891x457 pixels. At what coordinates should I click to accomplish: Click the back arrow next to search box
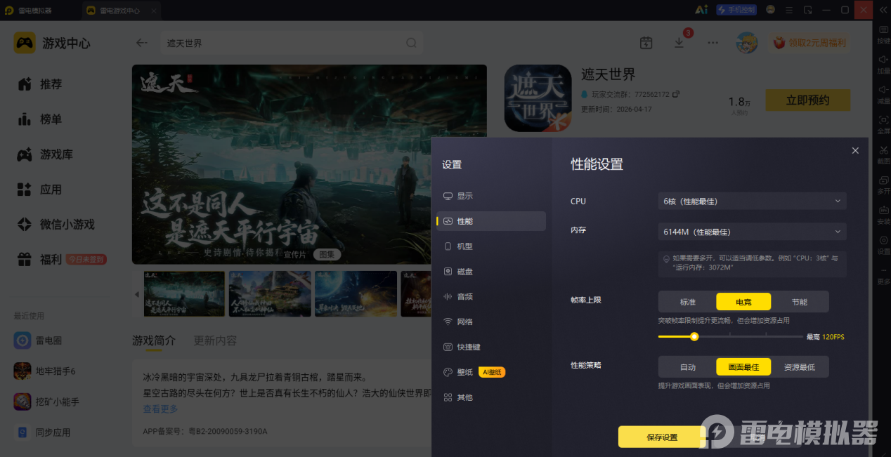(142, 43)
